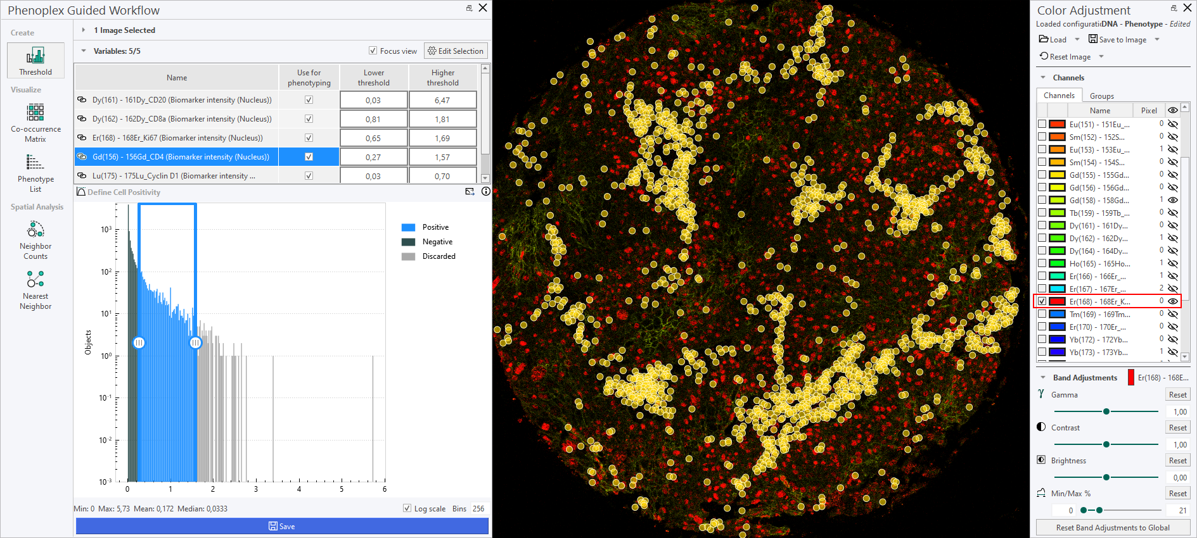Screen dimensions: 1197x538
Task: Toggle the Log scale checkbox
Action: tap(407, 508)
